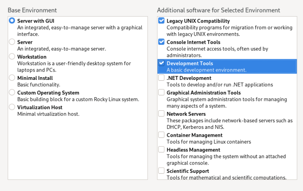This screenshot has width=303, height=191.
Task: Disable Console Internet Tools checkbox
Action: coord(161,42)
